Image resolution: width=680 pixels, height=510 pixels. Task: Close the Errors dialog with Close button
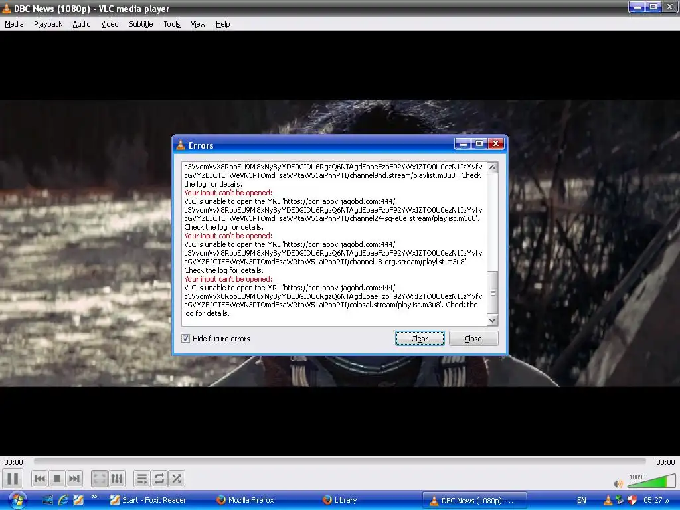[473, 338]
